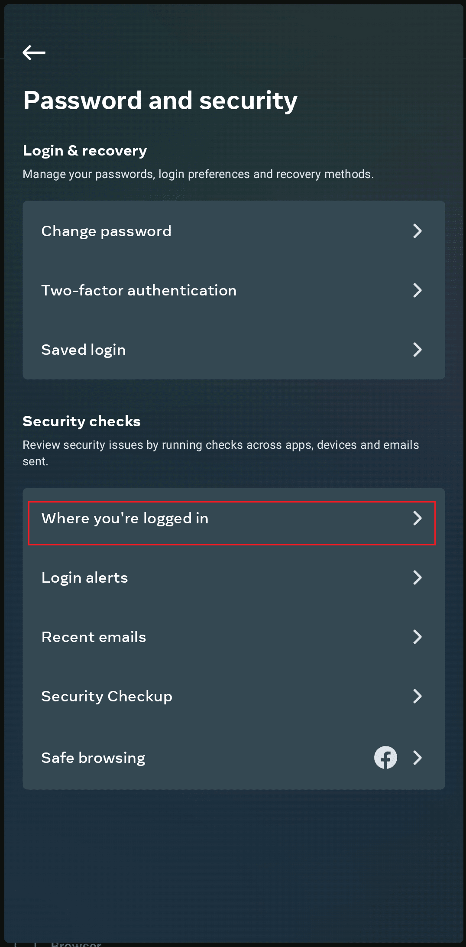
Task: Click chevron beside Where you're logged in
Action: tap(417, 518)
